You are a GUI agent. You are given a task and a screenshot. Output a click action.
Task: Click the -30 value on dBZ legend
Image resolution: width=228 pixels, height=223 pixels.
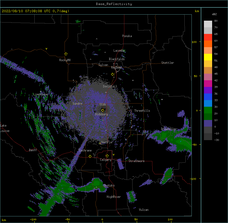click(x=217, y=140)
